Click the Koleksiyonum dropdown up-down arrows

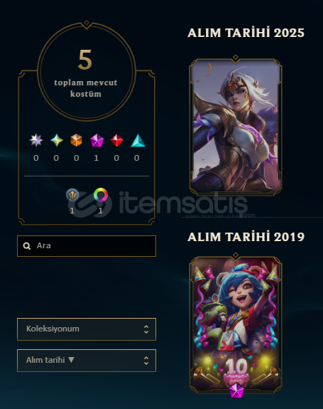(x=146, y=329)
